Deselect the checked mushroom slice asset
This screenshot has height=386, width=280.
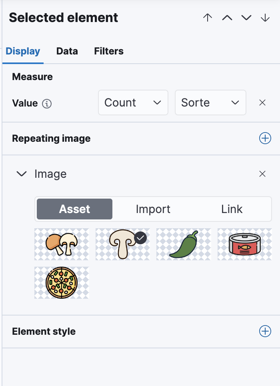[122, 244]
